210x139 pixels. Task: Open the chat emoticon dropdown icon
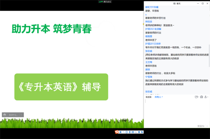coord(197,97)
